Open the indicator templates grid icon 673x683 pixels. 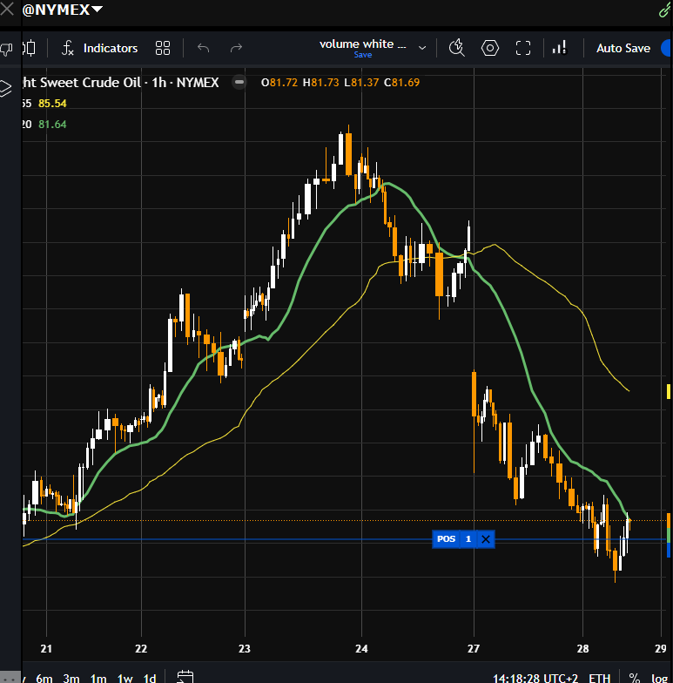coord(163,48)
